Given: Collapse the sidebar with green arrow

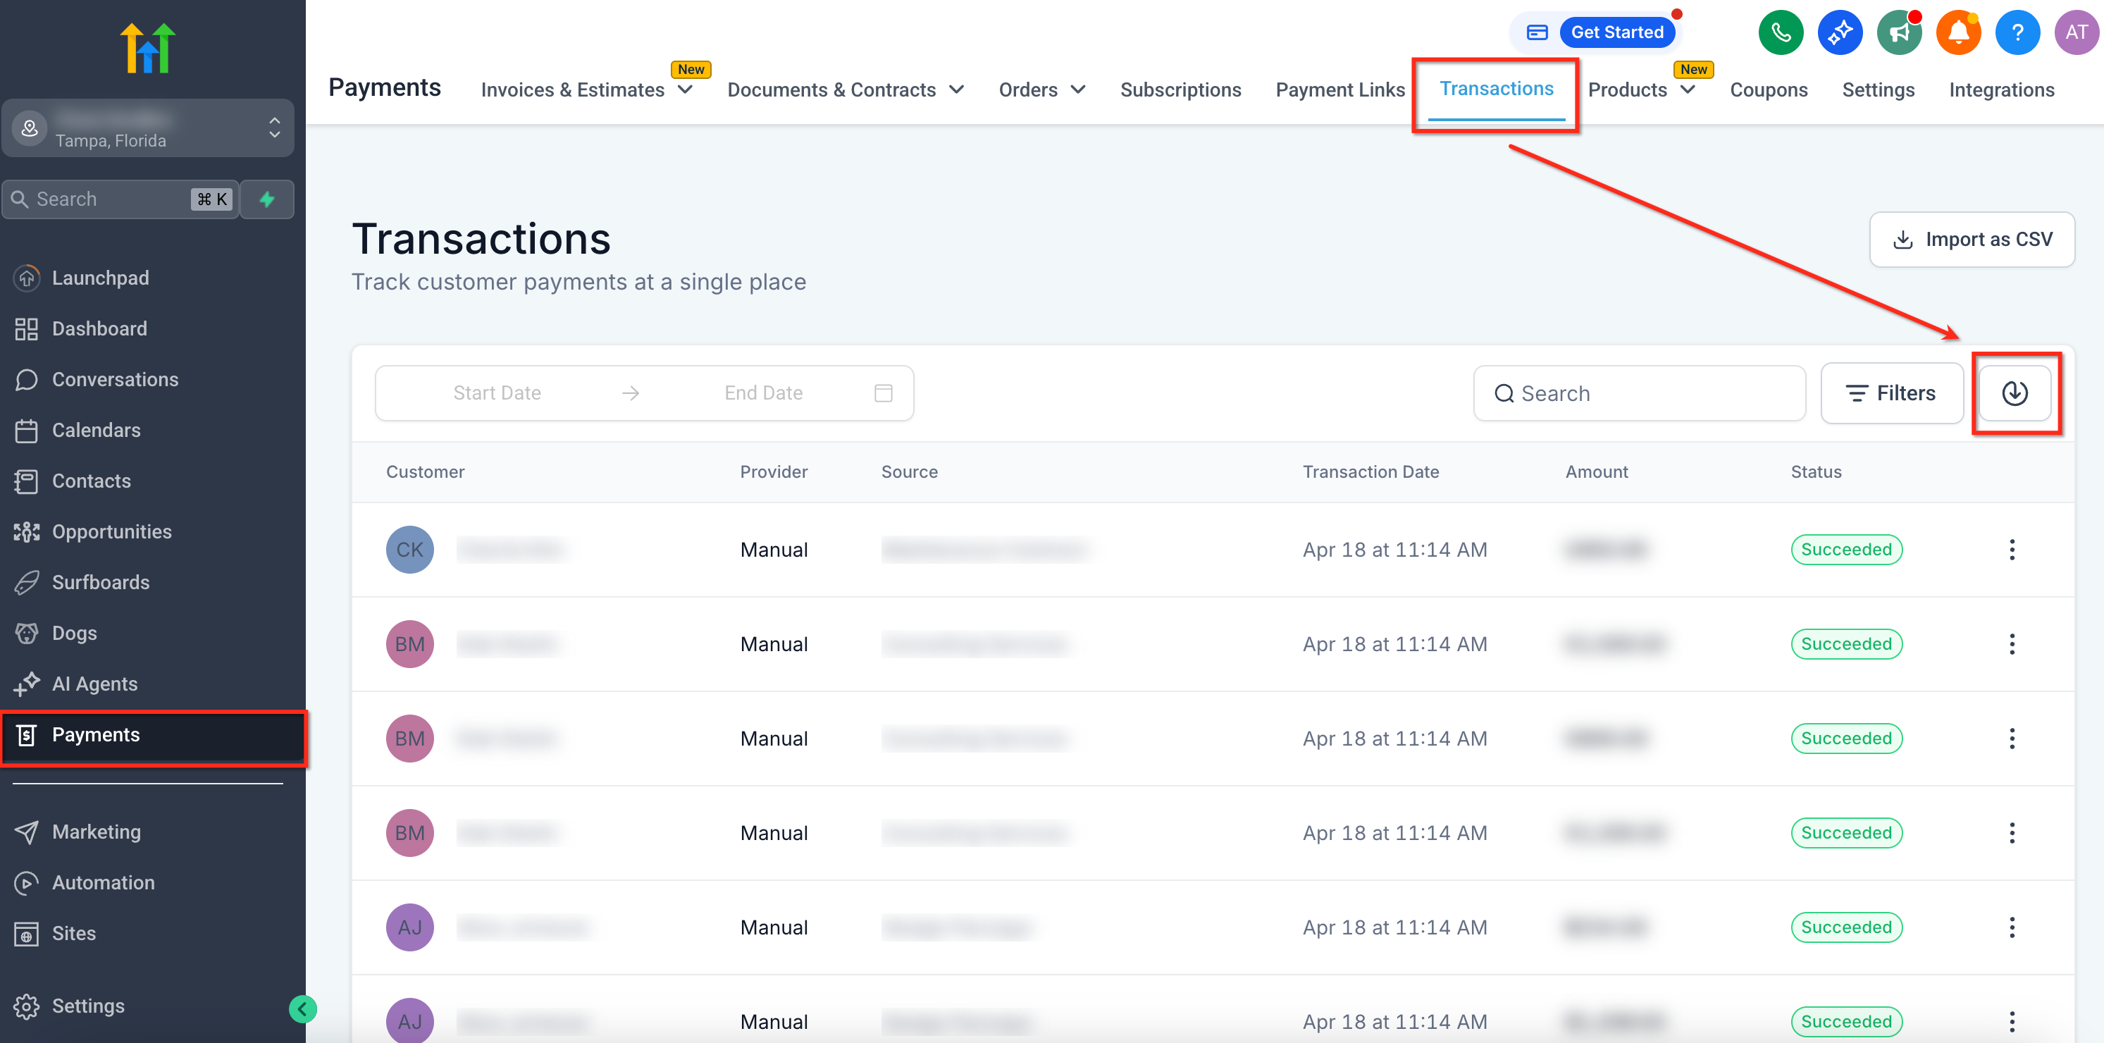Looking at the screenshot, I should coord(302,1008).
